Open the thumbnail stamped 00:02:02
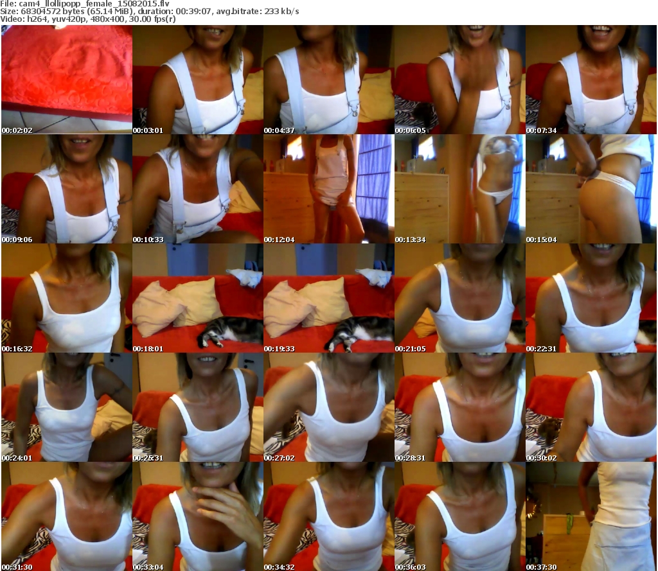This screenshot has height=571, width=658. (x=67, y=80)
